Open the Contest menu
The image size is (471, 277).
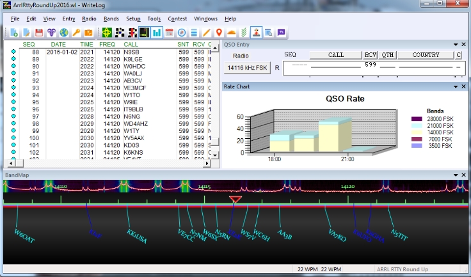177,19
